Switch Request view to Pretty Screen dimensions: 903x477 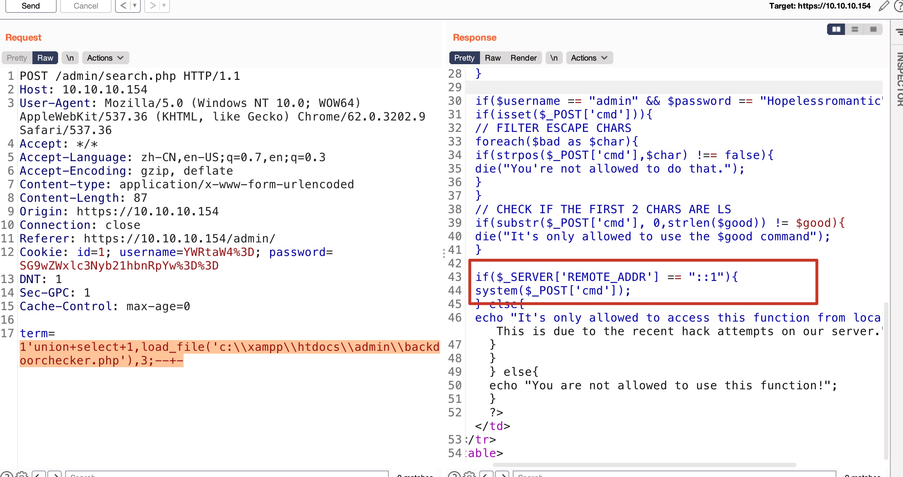click(x=17, y=58)
